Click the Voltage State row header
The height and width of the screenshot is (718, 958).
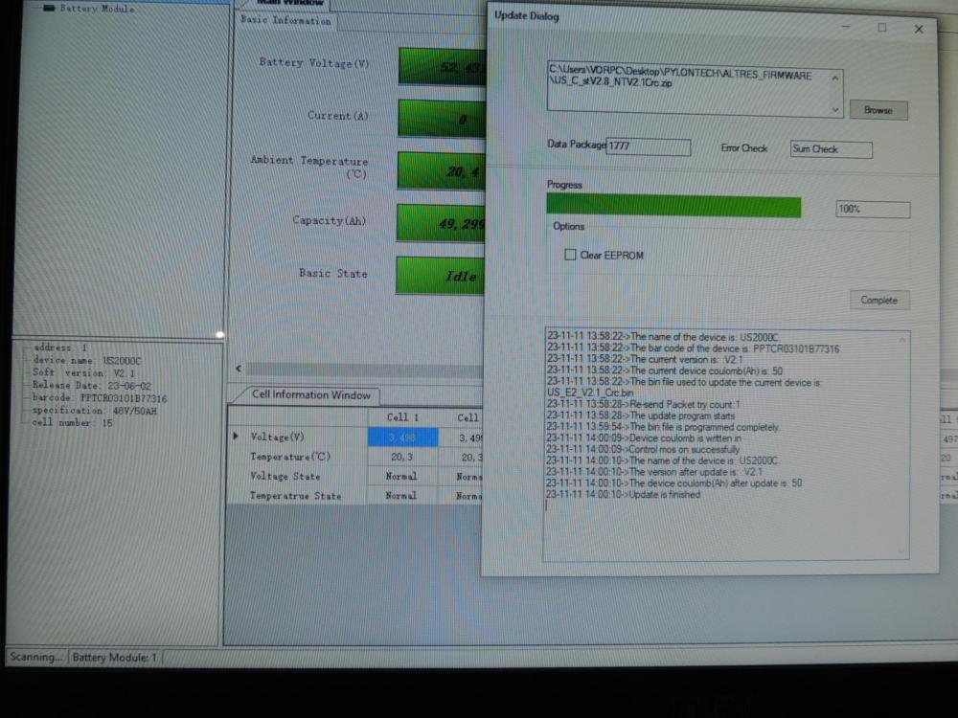[x=285, y=476]
